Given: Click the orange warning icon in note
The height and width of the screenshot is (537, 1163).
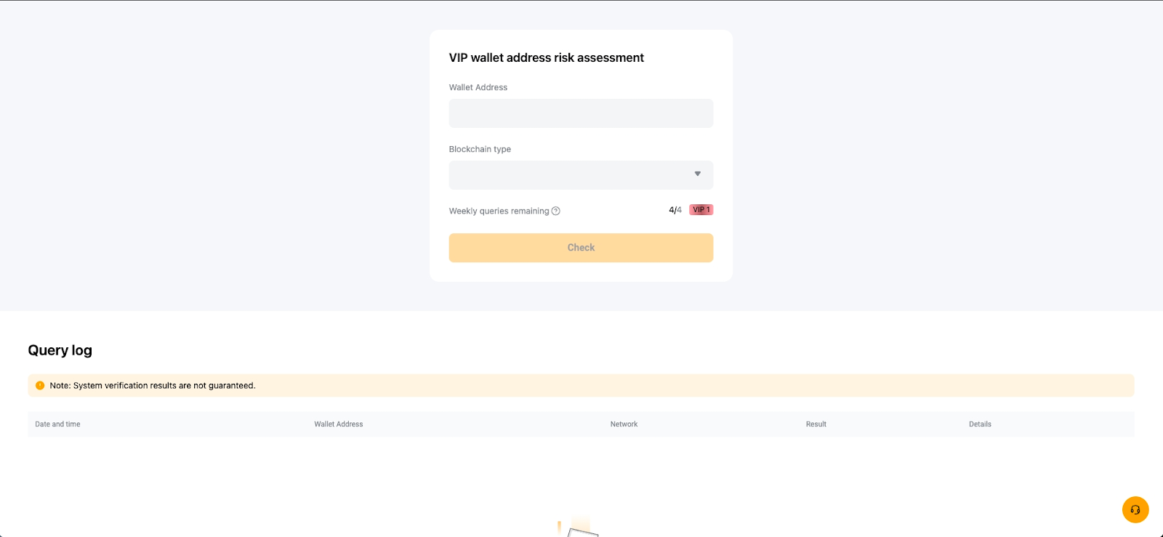Looking at the screenshot, I should click(x=40, y=386).
